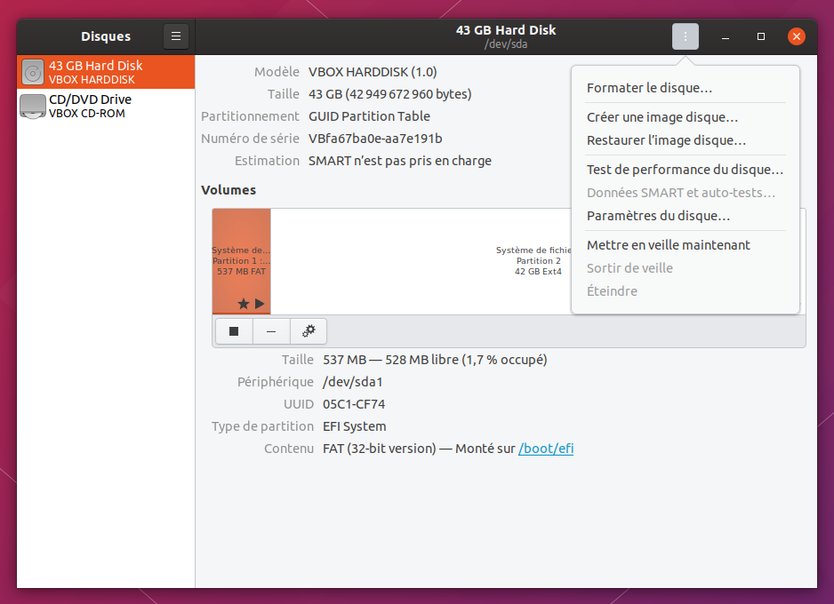Click serial number VBfa67ba0e-aa7e191b

(x=375, y=139)
